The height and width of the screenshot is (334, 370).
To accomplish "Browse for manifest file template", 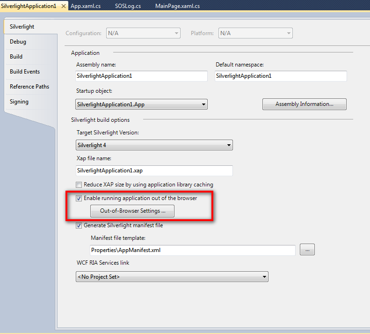I will coord(307,250).
